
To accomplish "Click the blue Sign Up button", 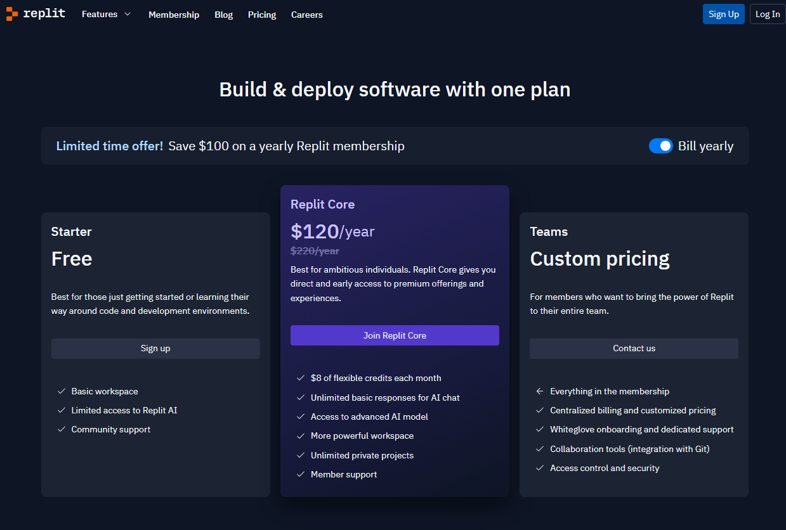I will [724, 14].
